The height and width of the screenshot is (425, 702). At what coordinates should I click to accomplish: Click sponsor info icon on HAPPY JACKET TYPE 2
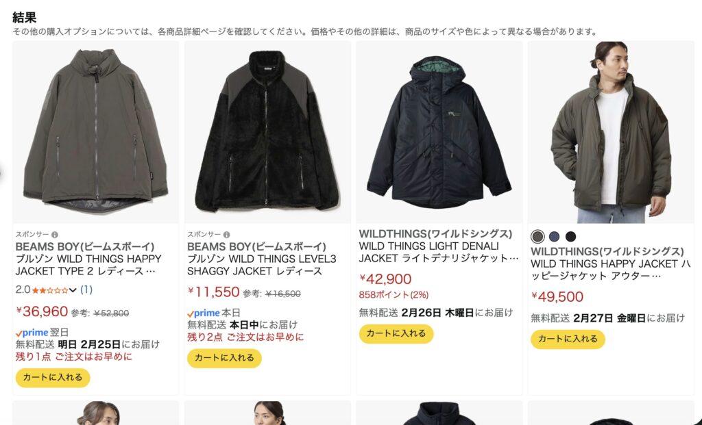pos(55,235)
